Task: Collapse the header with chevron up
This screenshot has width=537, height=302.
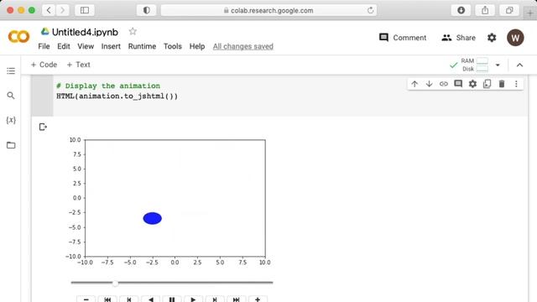Action: [519, 65]
